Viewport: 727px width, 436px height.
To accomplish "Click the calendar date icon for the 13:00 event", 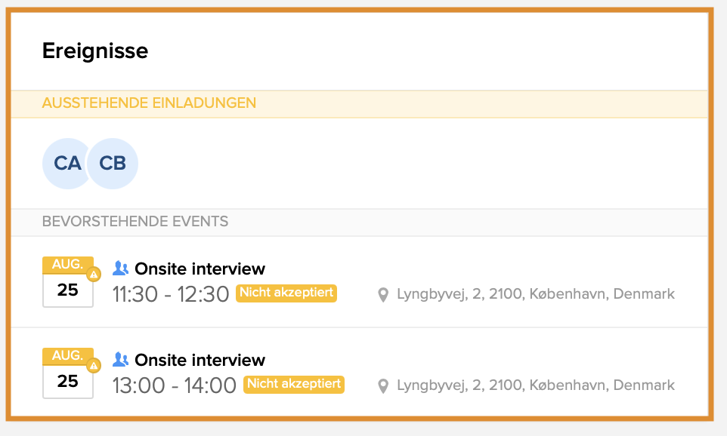I will pos(67,373).
